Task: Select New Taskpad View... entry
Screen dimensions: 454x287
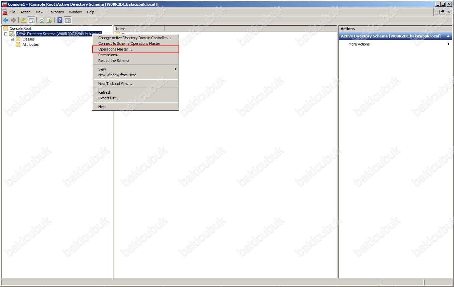Action: pyautogui.click(x=135, y=84)
